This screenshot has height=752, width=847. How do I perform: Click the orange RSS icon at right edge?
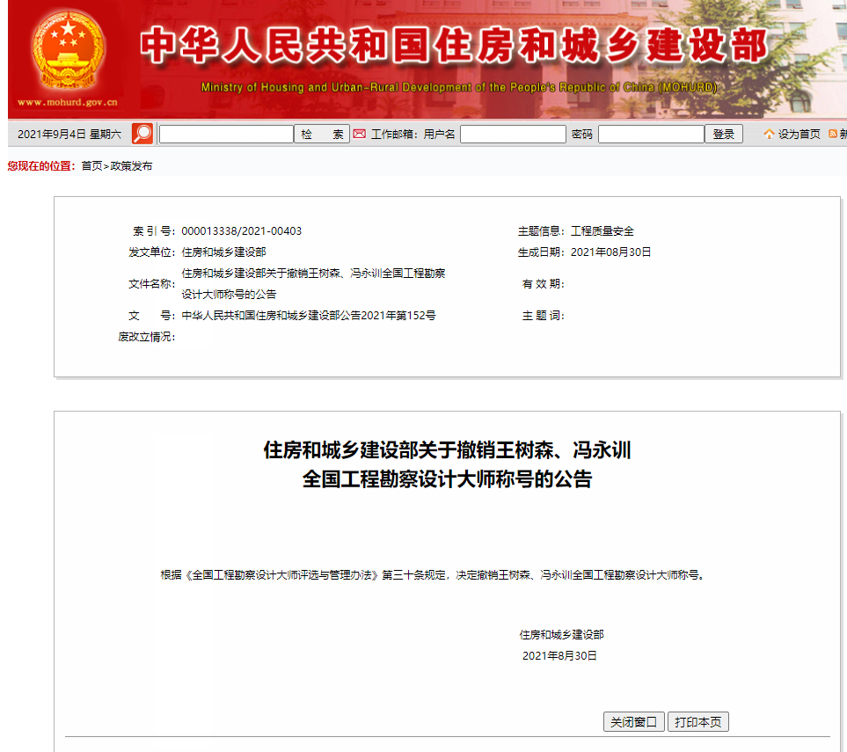(x=833, y=135)
